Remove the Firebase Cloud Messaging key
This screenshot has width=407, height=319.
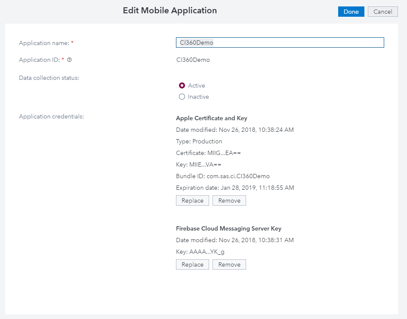click(x=229, y=264)
